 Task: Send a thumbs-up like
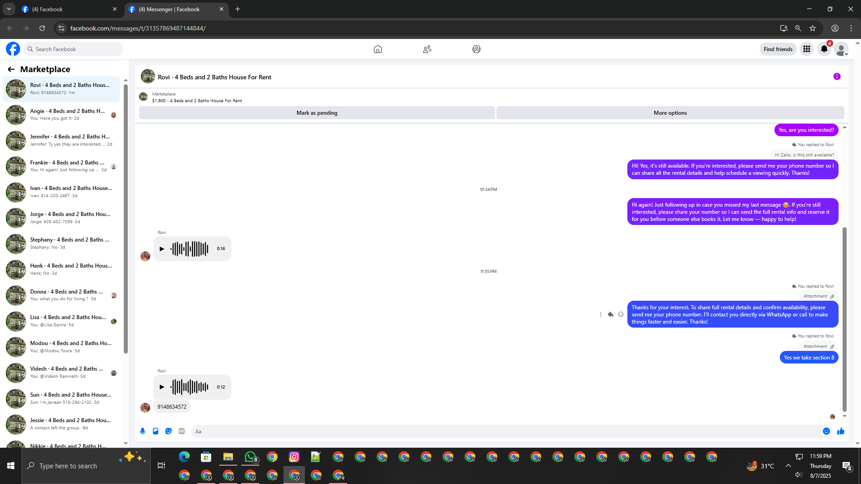tap(841, 431)
